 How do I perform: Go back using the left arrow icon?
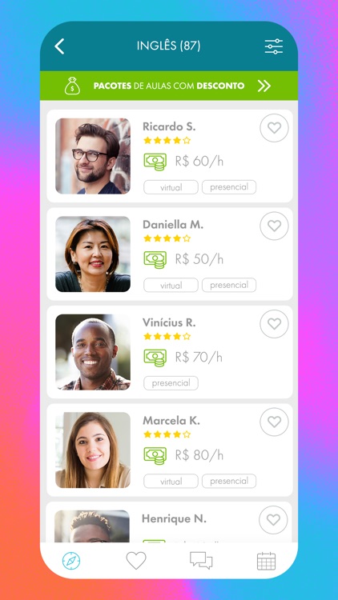pos(59,46)
